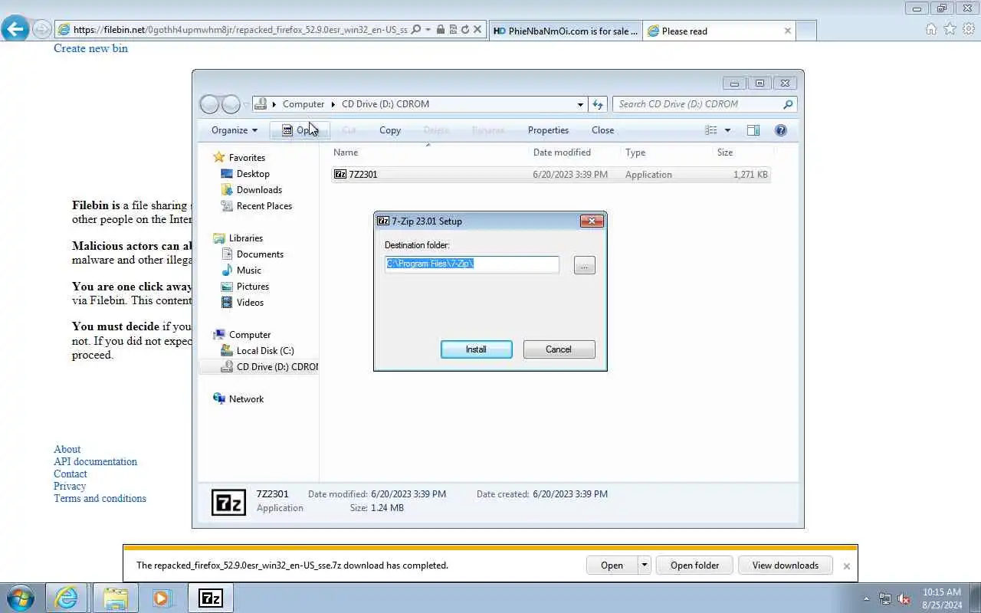Toggle the preview pane icon
The width and height of the screenshot is (981, 613).
point(753,130)
